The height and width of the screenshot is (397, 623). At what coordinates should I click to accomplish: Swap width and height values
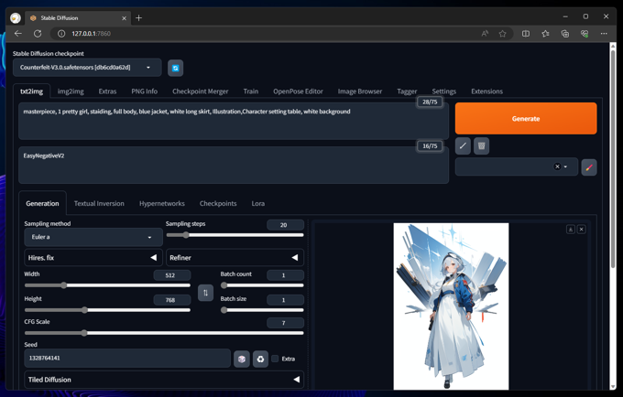click(205, 293)
